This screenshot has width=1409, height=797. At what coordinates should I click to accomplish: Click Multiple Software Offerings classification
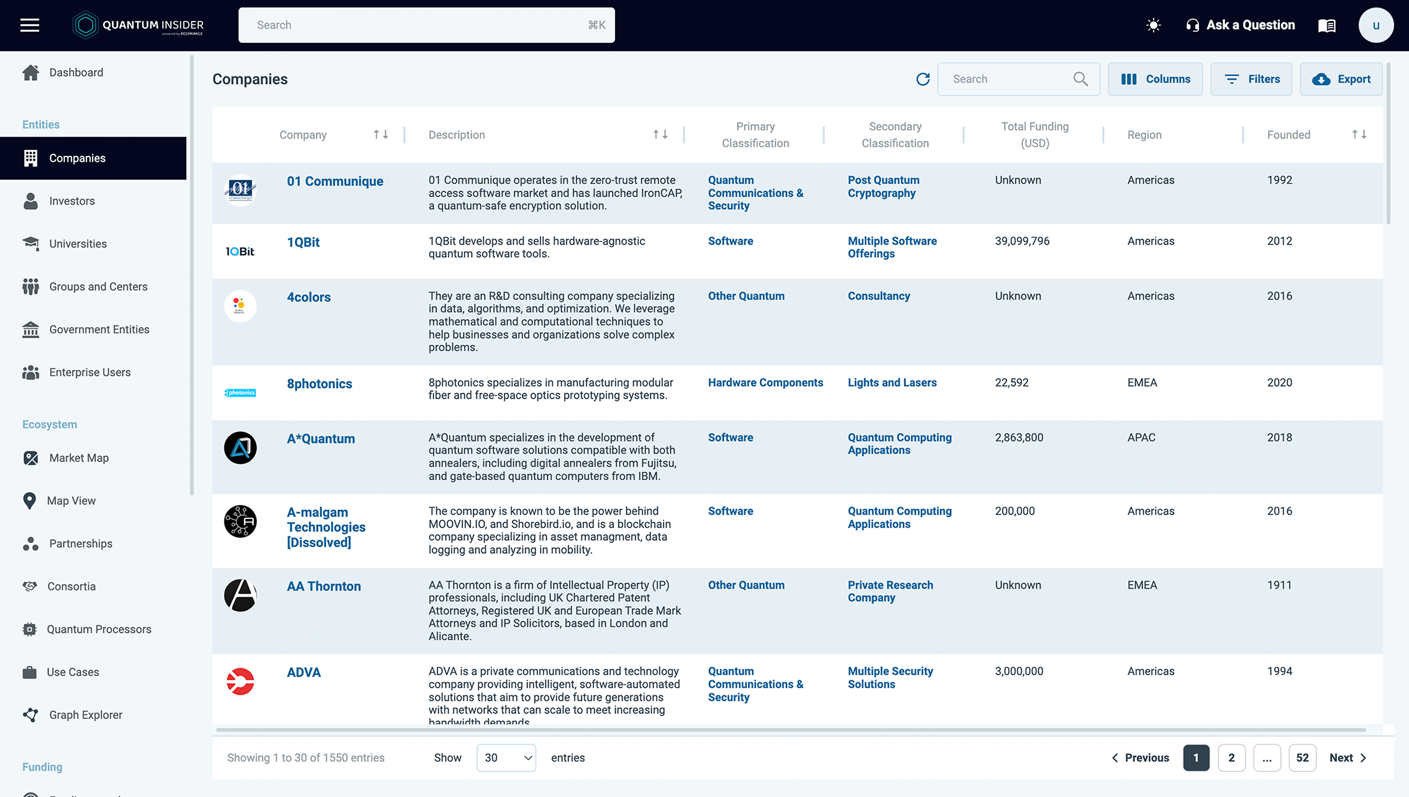click(892, 248)
